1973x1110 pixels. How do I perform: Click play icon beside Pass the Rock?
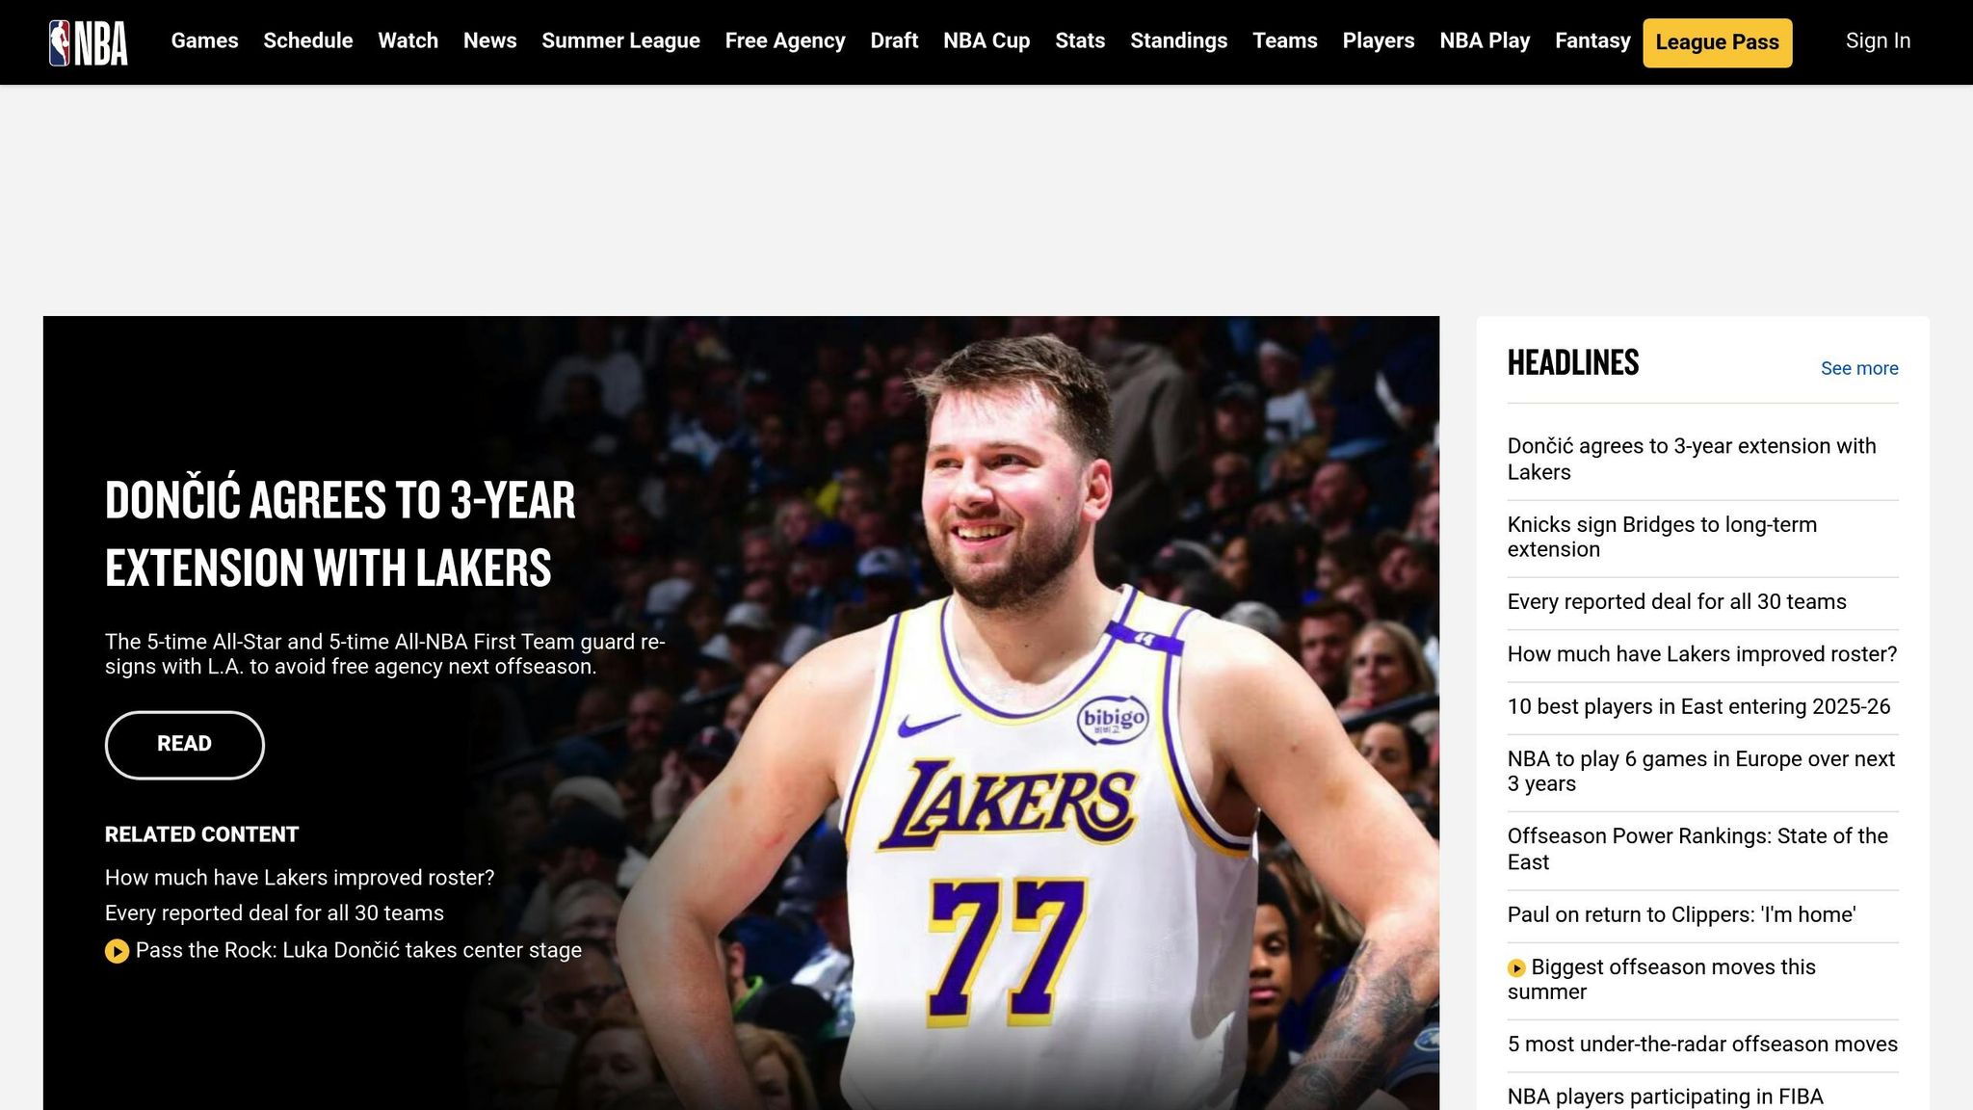click(x=117, y=951)
